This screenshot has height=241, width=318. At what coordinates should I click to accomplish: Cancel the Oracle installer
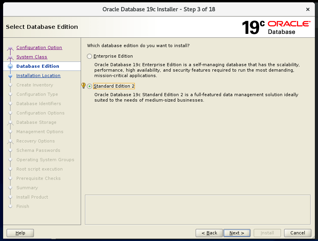tap(297, 233)
